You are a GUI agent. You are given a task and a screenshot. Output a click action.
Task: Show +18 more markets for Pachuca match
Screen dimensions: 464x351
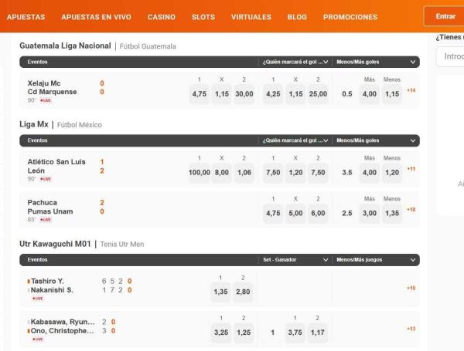tap(411, 210)
